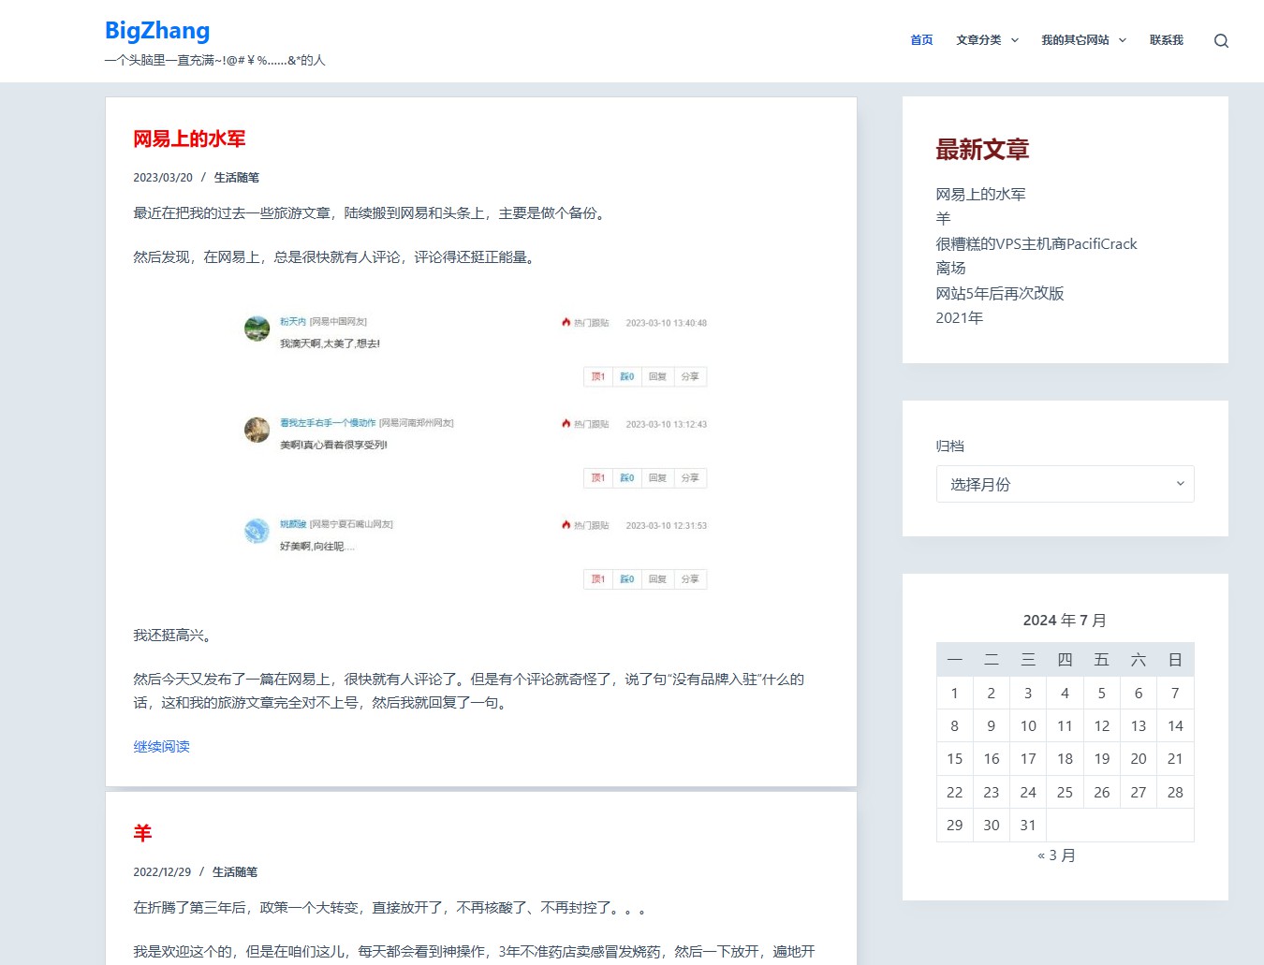The height and width of the screenshot is (965, 1264).
Task: Open the 我的其它网站 menu item
Action: click(x=1075, y=40)
